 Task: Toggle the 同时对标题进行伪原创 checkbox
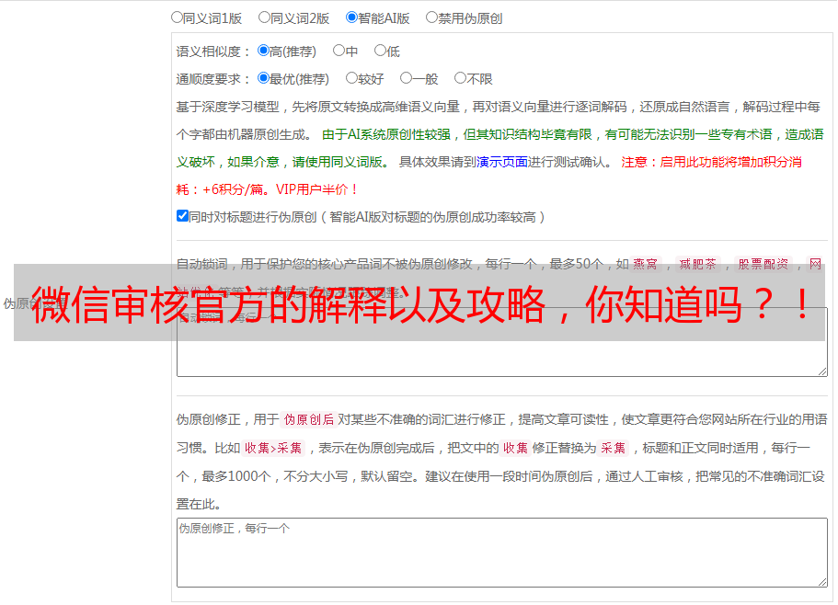pyautogui.click(x=182, y=216)
